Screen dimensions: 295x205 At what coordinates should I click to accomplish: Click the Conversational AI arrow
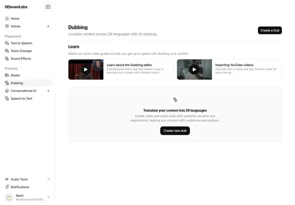tap(48, 91)
